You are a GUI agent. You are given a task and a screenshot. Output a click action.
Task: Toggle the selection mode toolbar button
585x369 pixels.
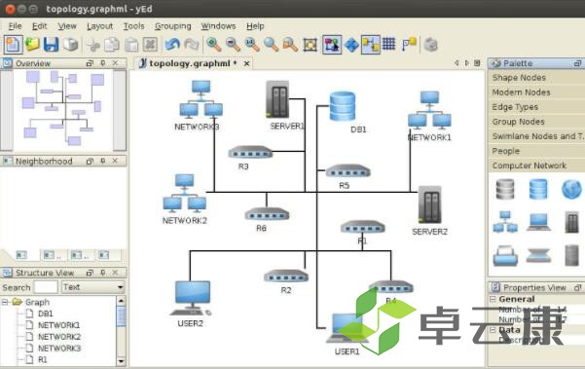(x=332, y=45)
